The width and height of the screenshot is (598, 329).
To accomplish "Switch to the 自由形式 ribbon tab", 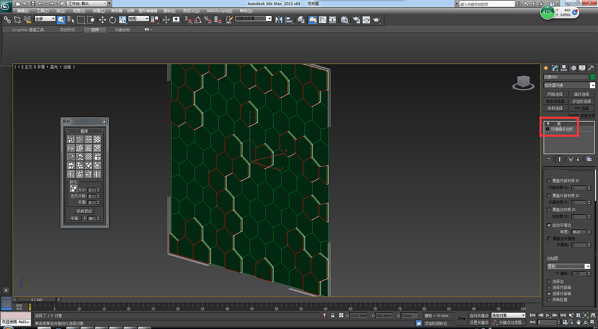I will click(x=68, y=29).
